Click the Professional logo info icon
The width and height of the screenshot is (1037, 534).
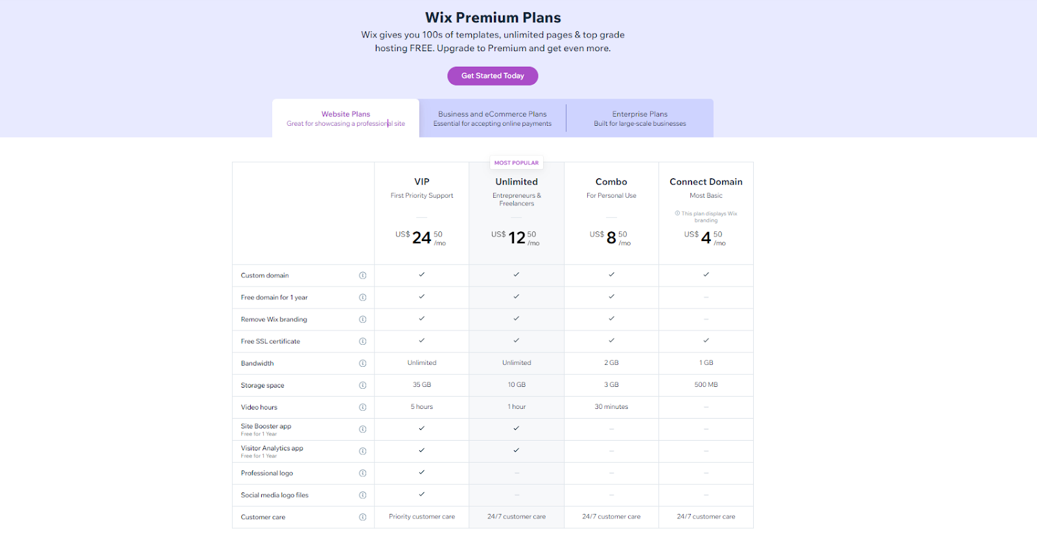[362, 472]
